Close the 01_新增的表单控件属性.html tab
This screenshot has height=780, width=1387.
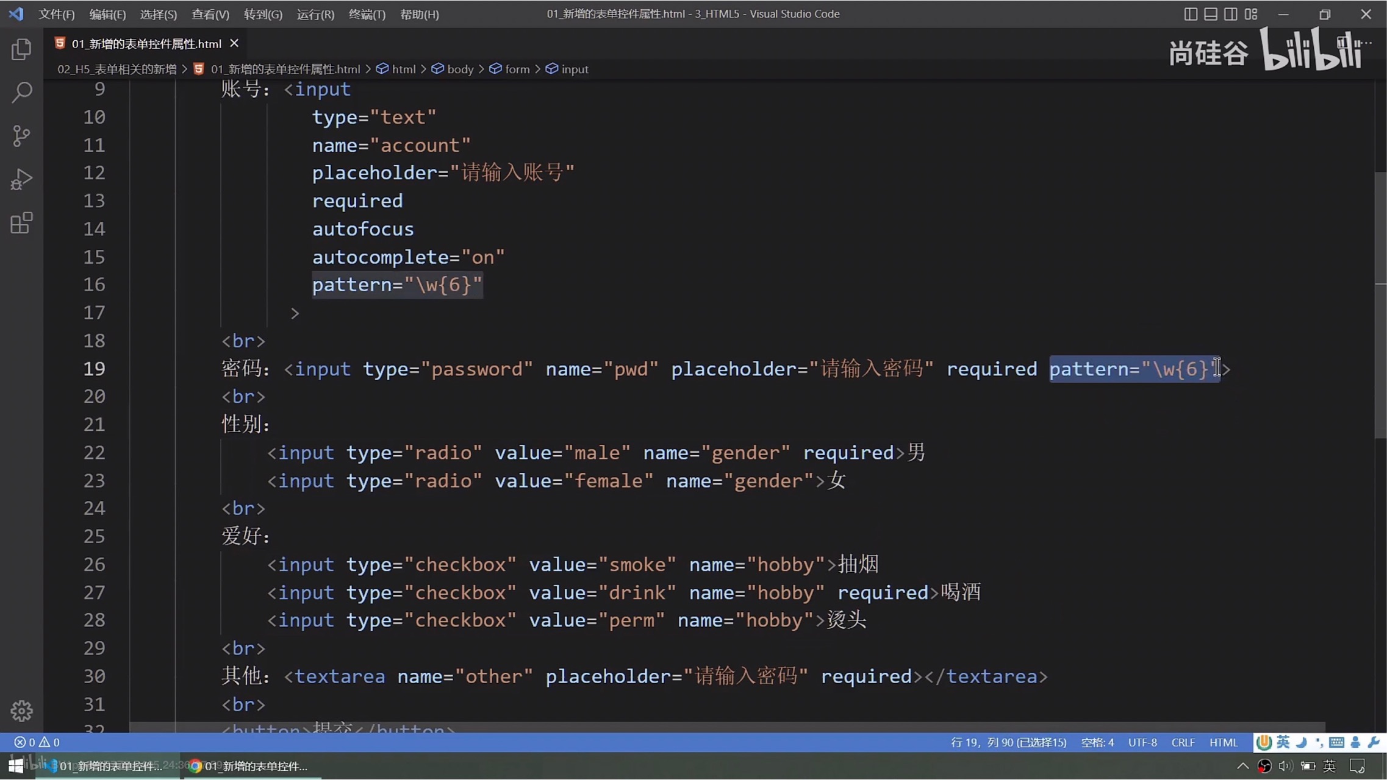(234, 43)
